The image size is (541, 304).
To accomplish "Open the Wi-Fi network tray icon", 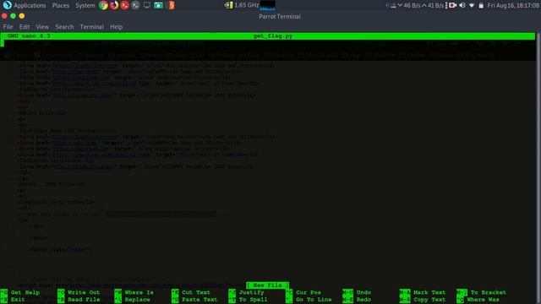I will [472, 6].
